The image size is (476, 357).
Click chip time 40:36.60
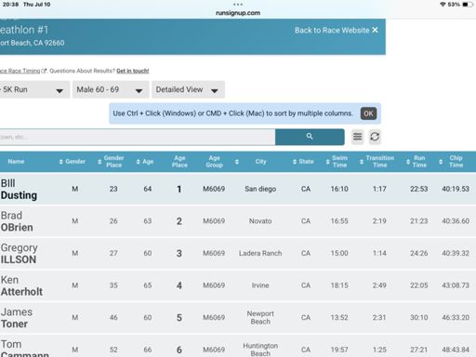point(456,221)
